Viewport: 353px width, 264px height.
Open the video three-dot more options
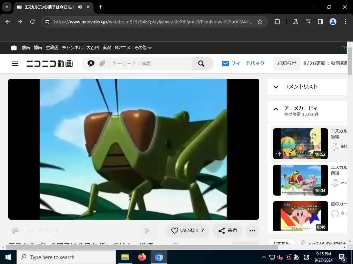252,231
